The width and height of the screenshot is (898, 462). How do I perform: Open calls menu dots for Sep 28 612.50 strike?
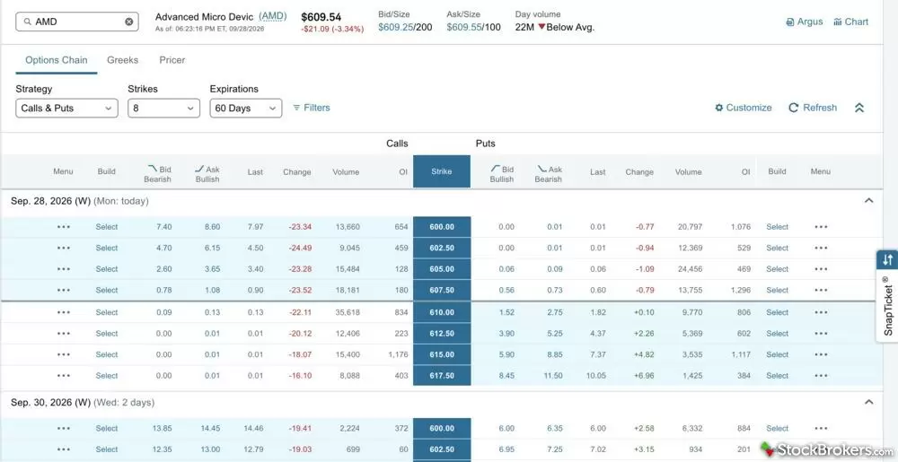point(64,334)
